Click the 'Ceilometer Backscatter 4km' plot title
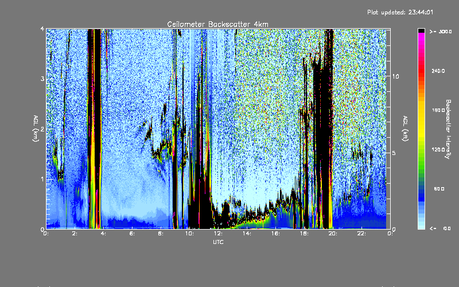 pyautogui.click(x=217, y=24)
